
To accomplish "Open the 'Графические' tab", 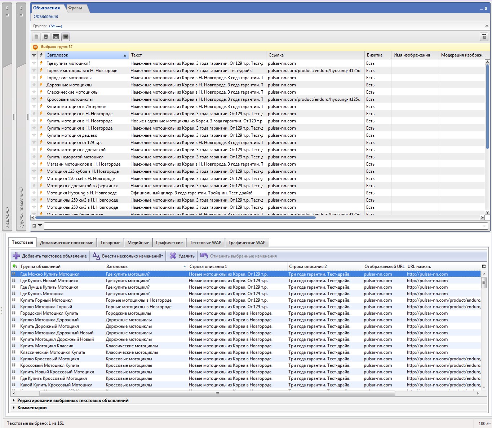I will tap(169, 243).
